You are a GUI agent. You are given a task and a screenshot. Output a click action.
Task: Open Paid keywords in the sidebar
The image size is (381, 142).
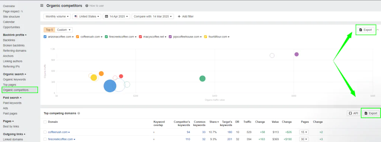coord(12,103)
